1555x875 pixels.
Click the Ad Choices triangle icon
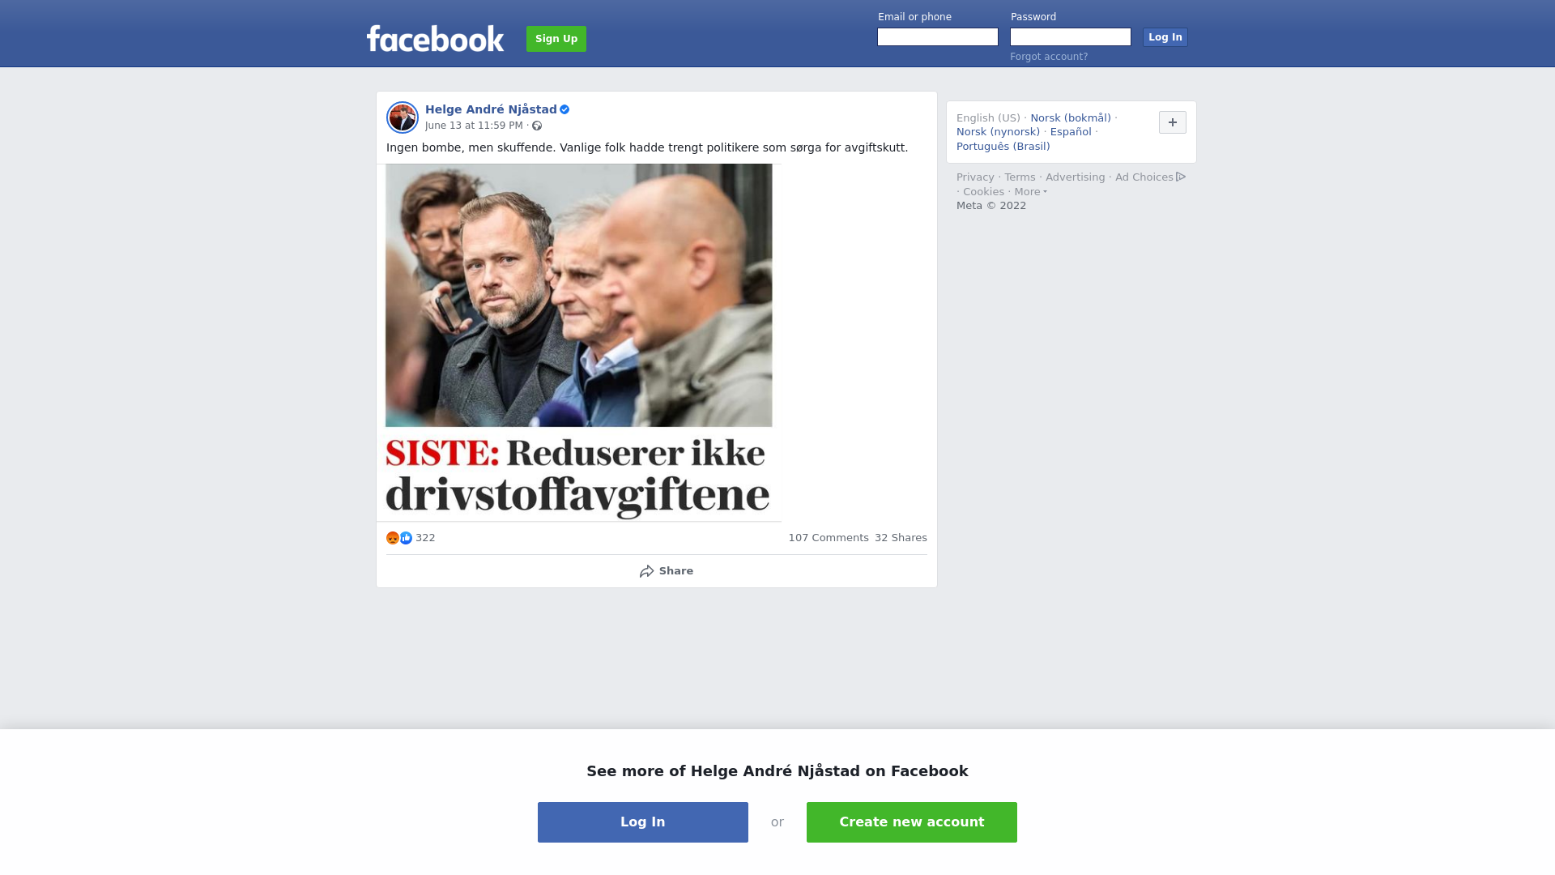pos(1181,177)
